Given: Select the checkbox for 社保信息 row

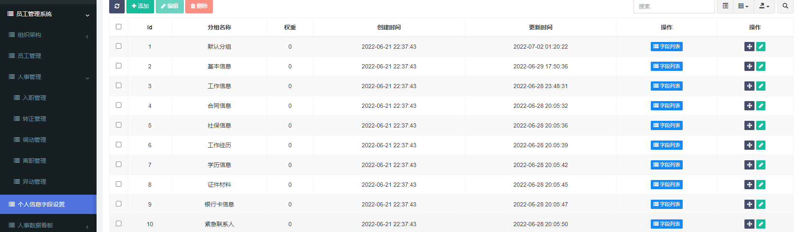Looking at the screenshot, I should (x=118, y=125).
